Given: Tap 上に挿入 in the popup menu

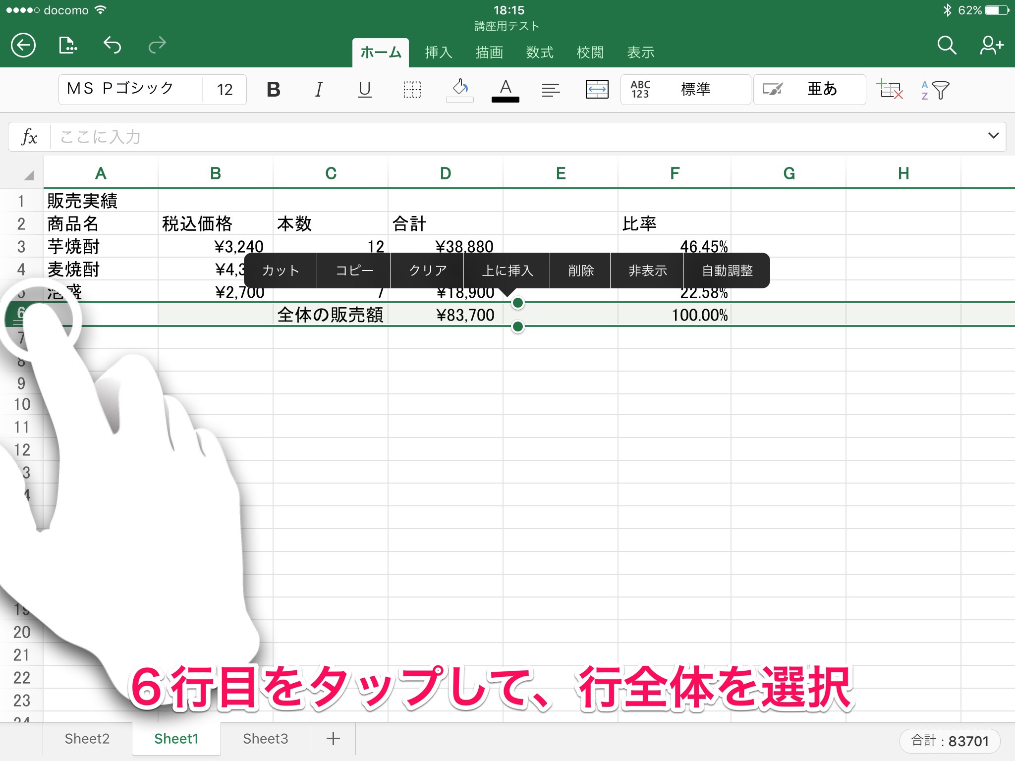Looking at the screenshot, I should click(507, 271).
